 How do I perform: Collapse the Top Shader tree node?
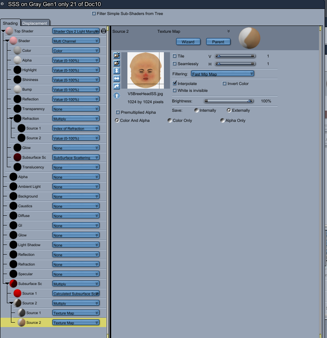pos(3,31)
